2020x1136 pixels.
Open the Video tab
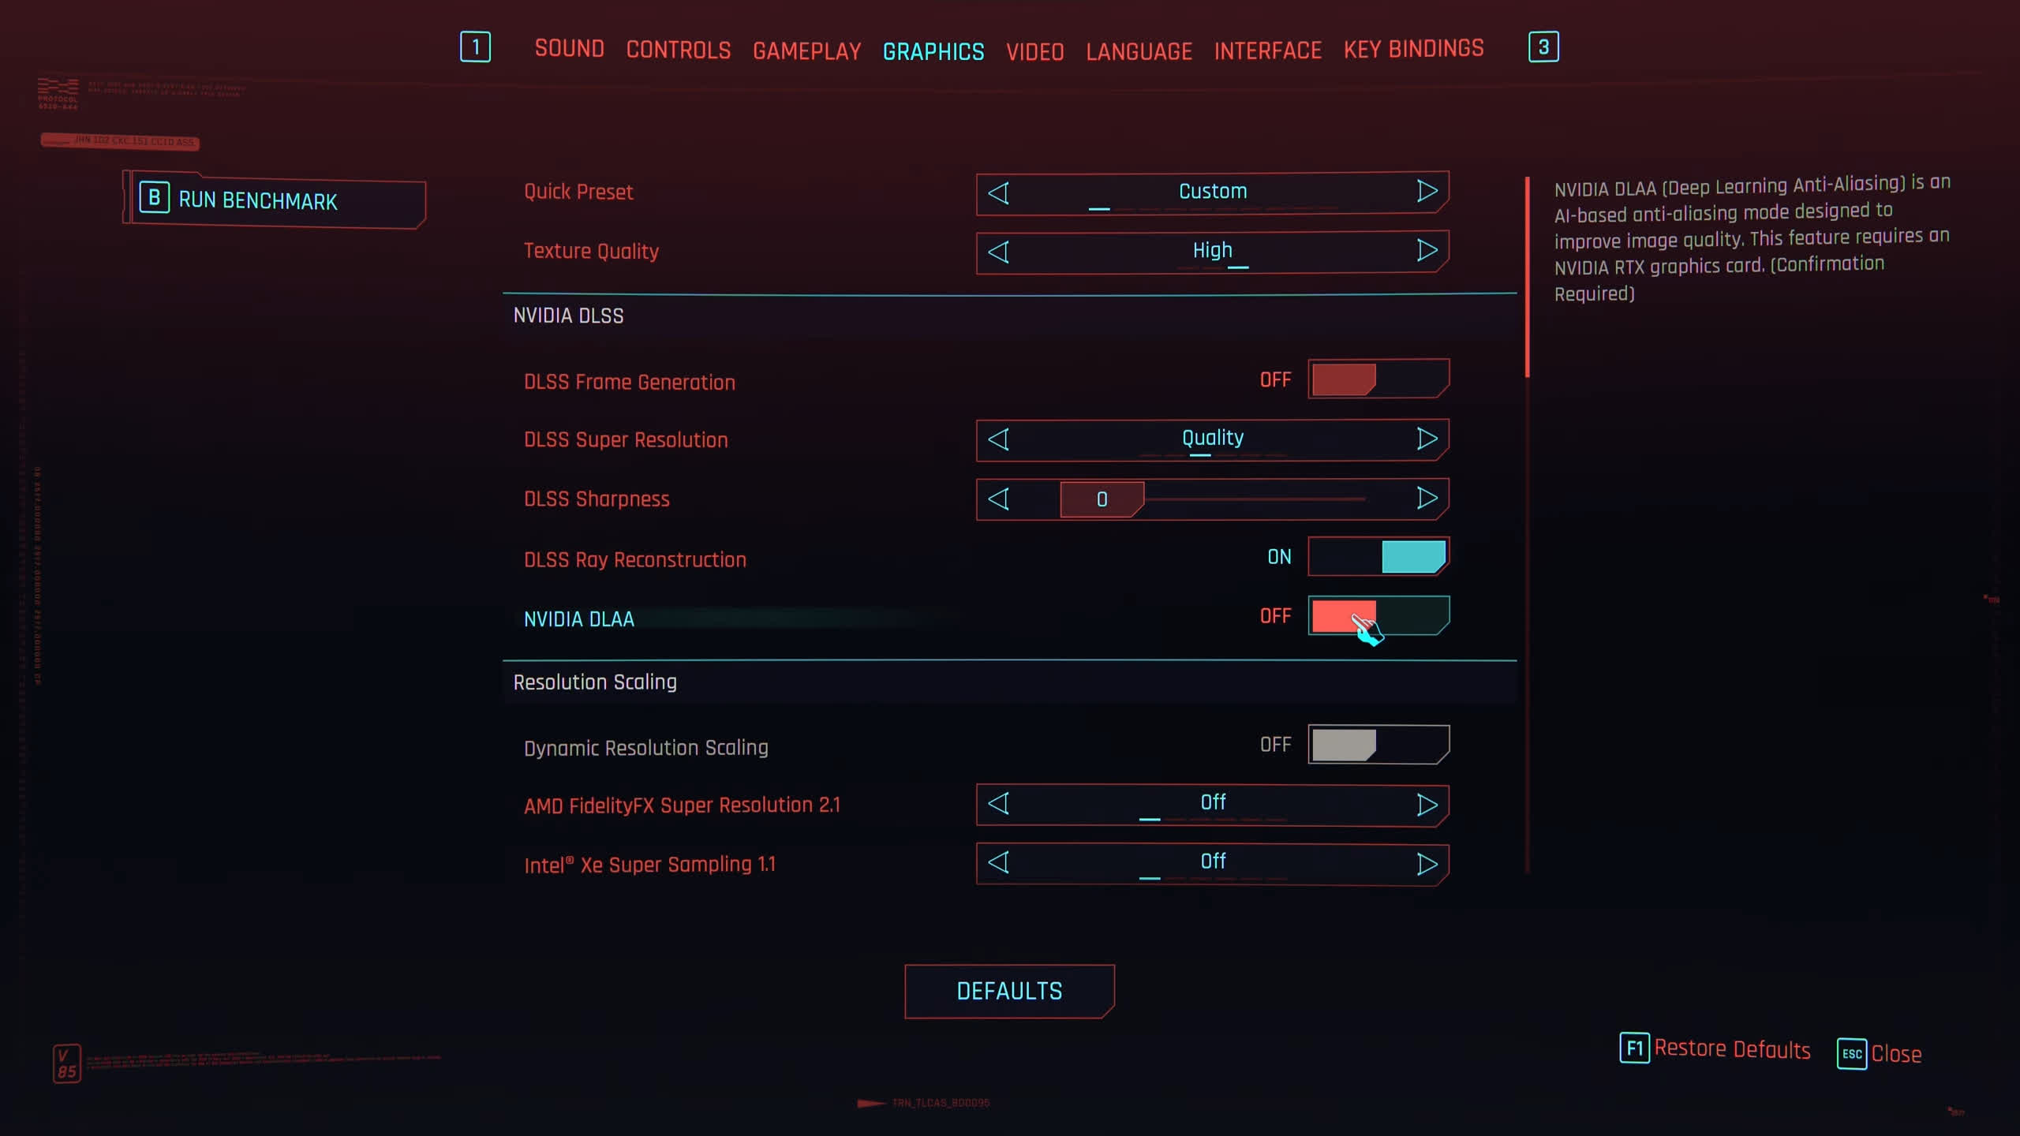(x=1034, y=52)
